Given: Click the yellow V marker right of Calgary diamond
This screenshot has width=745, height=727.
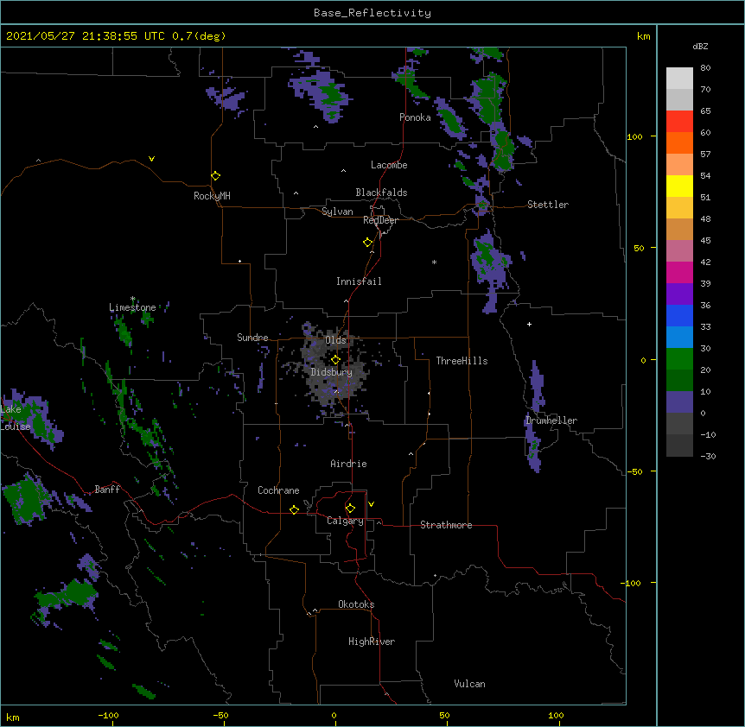Looking at the screenshot, I should coord(371,504).
